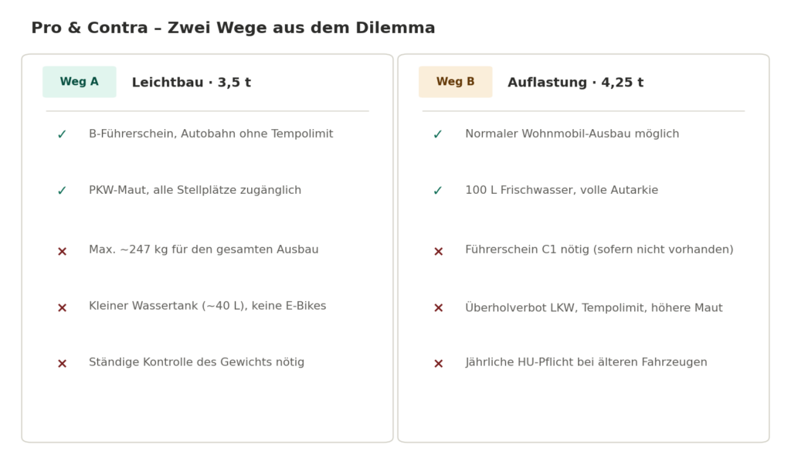Select the orange Weg B badge

point(456,82)
